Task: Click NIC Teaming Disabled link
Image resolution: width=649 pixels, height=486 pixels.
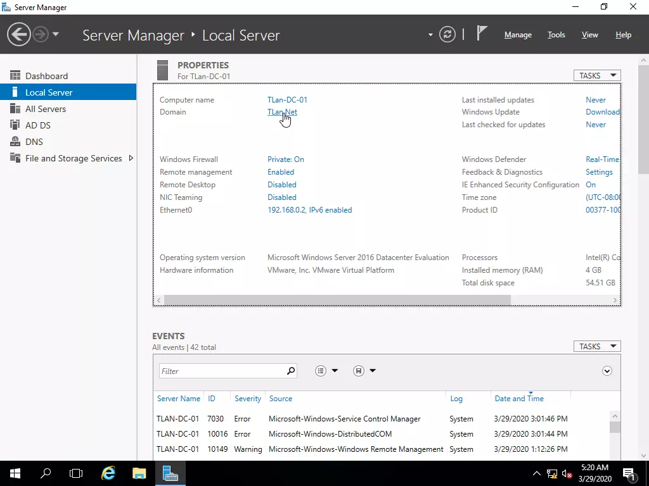Action: pyautogui.click(x=282, y=197)
